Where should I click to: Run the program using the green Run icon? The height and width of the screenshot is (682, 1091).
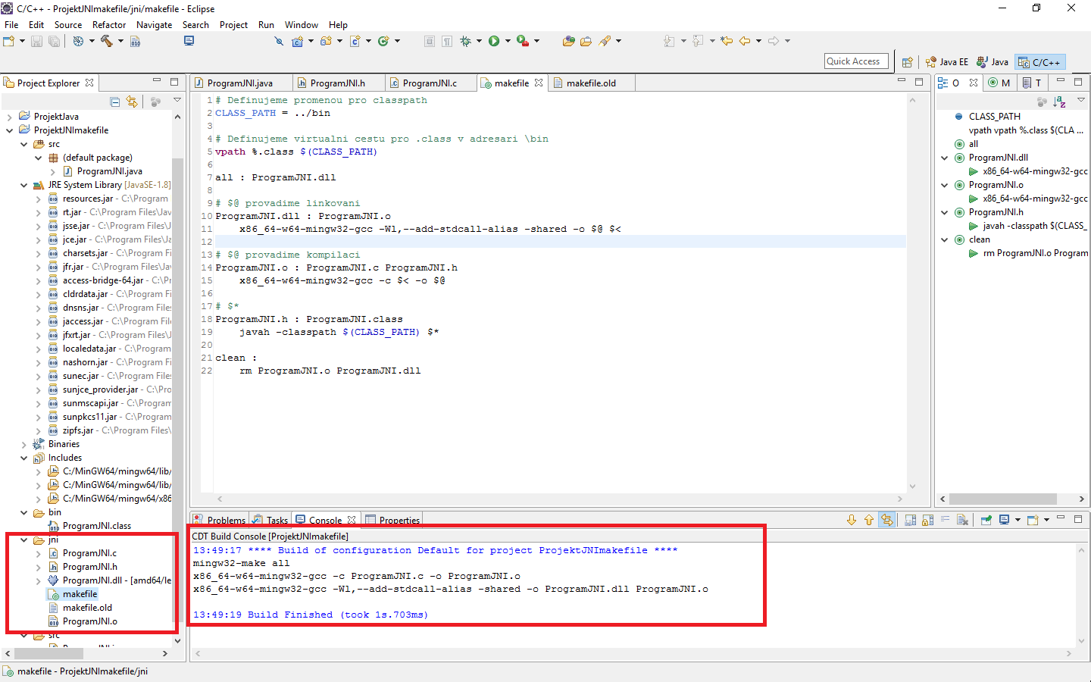[494, 41]
